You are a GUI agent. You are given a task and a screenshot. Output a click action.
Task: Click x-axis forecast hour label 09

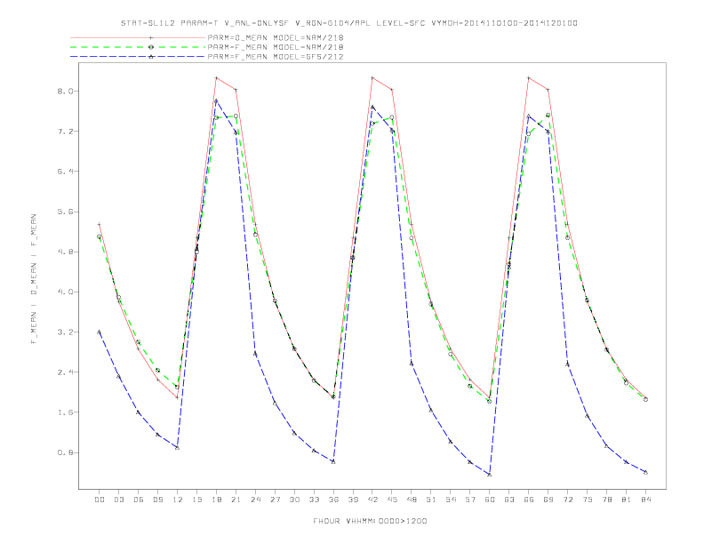pos(157,500)
